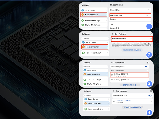
Task: Click the Search field in panel 3
Action: pyautogui.click(x=95, y=67)
